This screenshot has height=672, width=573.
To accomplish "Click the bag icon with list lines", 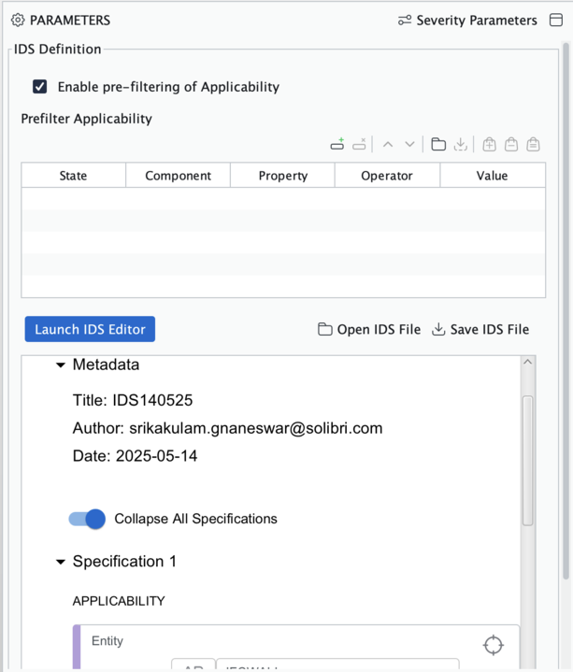I will pos(533,145).
